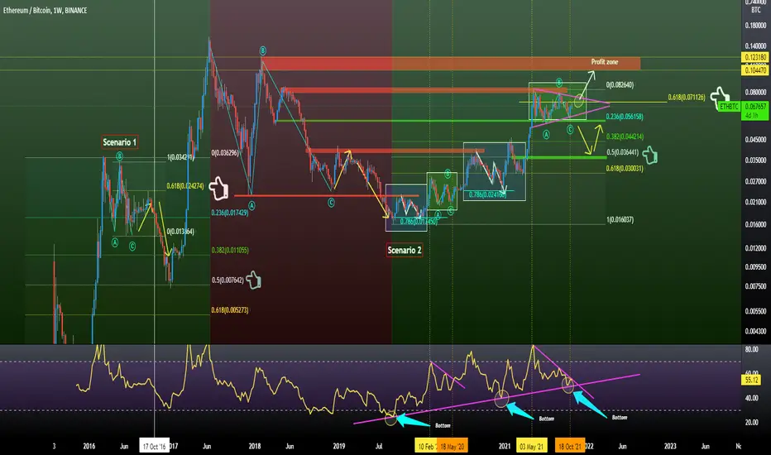This screenshot has width=771, height=455.
Task: Click the 0.104470 yellow price label
Action: 755,70
